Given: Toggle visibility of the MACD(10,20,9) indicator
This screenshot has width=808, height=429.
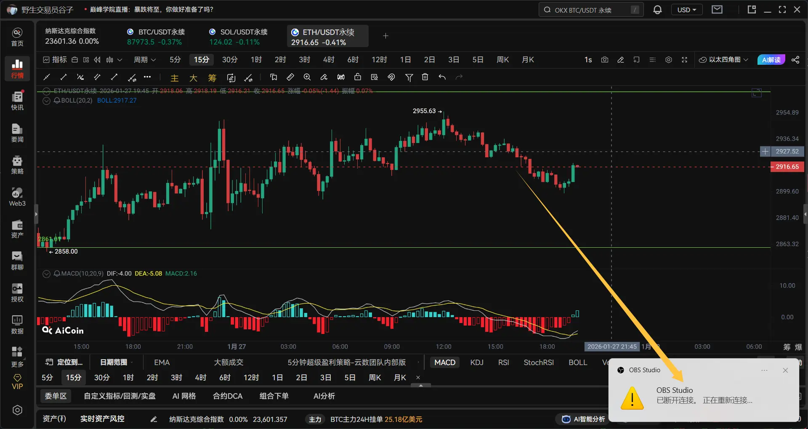Looking at the screenshot, I should tap(46, 274).
